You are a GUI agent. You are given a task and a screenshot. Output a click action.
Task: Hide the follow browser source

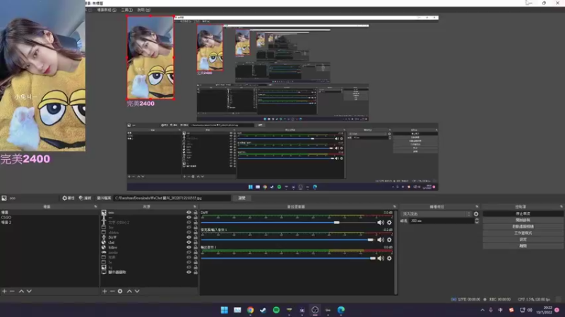click(189, 248)
